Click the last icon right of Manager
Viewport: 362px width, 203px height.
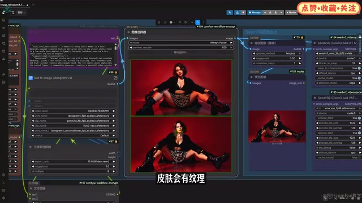(281, 12)
